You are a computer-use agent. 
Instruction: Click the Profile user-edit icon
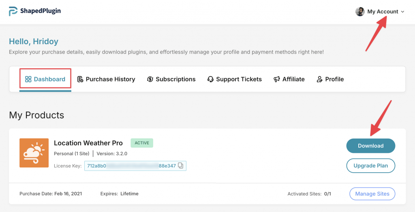coord(319,79)
